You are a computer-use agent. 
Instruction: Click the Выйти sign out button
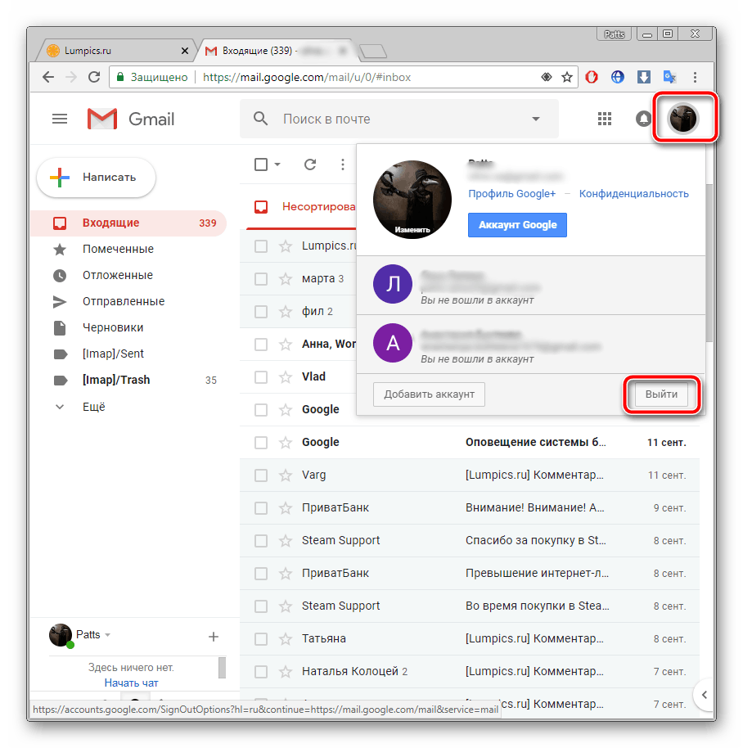click(661, 394)
